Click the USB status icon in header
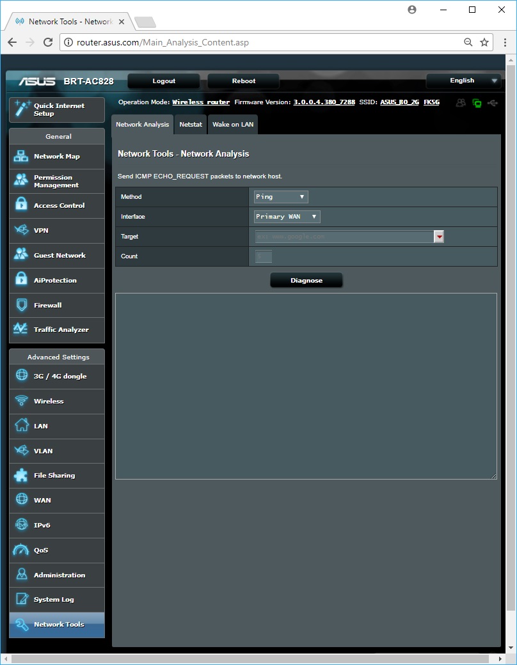 click(x=492, y=102)
